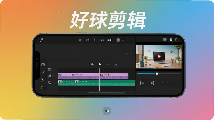Screen dimensions: 214x120
Task: Tap the linked-circles icon in the editor's corner
Action: point(41,40)
